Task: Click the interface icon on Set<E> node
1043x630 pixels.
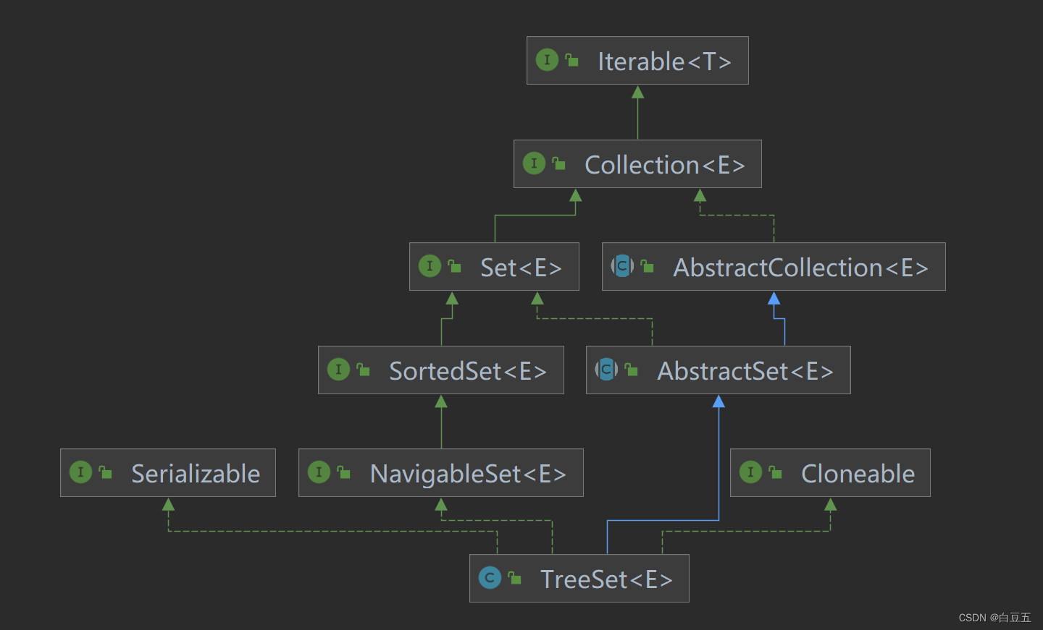Action: click(x=430, y=266)
